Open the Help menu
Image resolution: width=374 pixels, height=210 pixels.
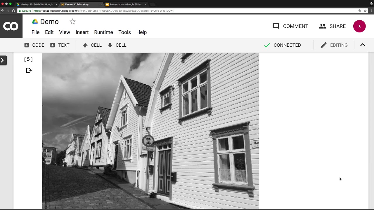coord(141,32)
